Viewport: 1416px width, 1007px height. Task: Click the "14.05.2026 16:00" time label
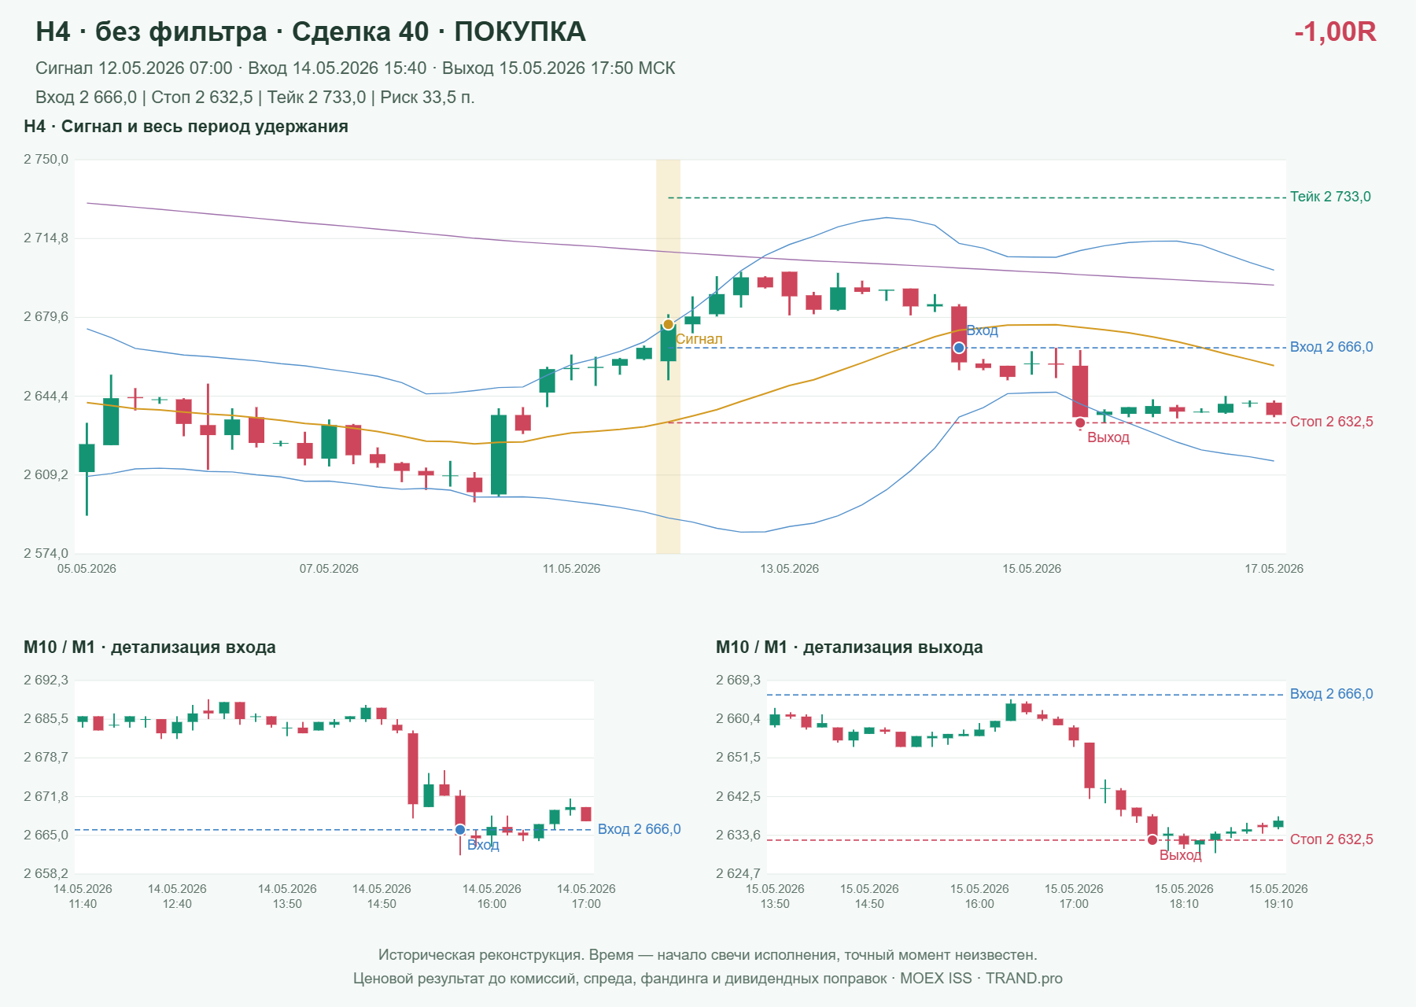pos(492,896)
